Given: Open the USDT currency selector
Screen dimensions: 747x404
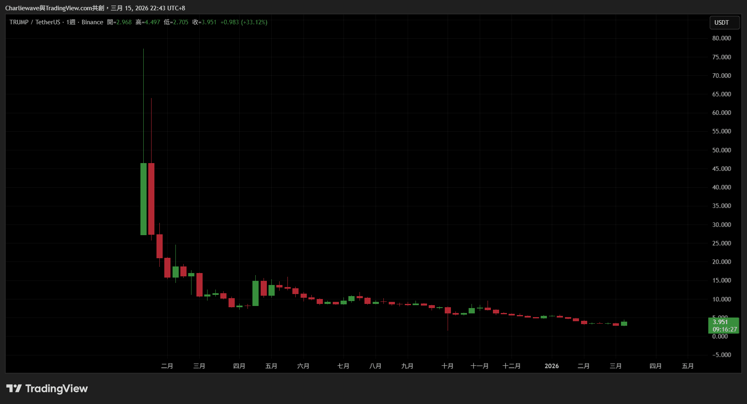Looking at the screenshot, I should pos(724,23).
